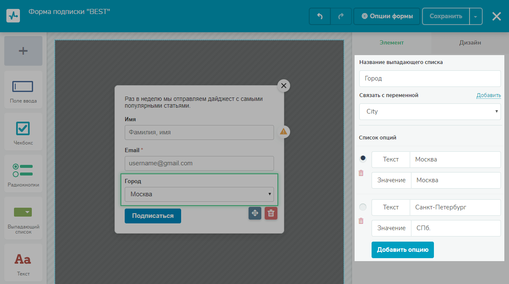
Task: Expand the save options dropdown arrow
Action: [475, 17]
